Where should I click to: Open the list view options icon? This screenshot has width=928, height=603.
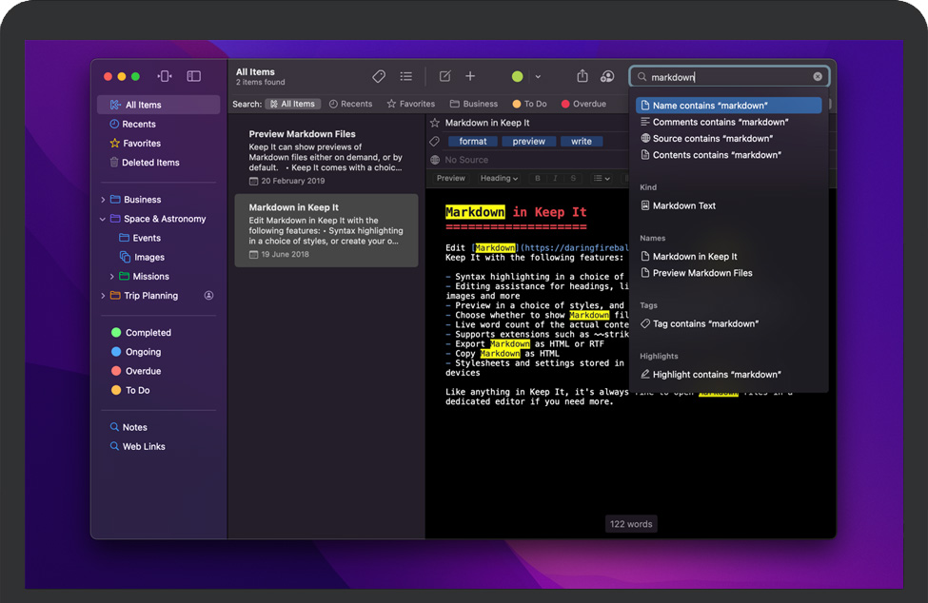406,76
